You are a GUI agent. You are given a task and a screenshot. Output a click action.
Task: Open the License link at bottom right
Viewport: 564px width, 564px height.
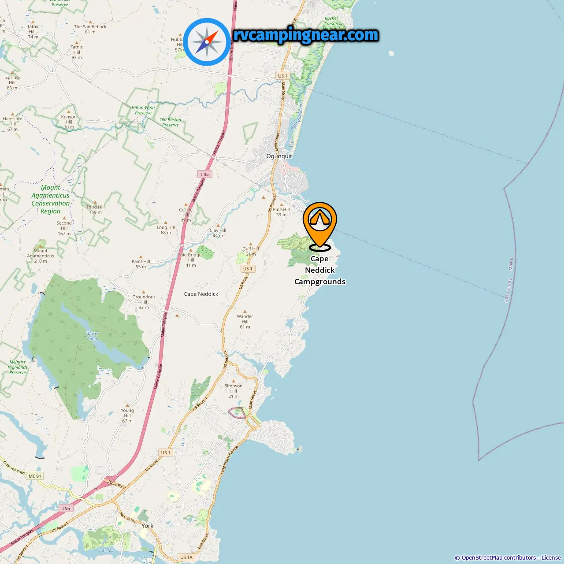coord(551,558)
